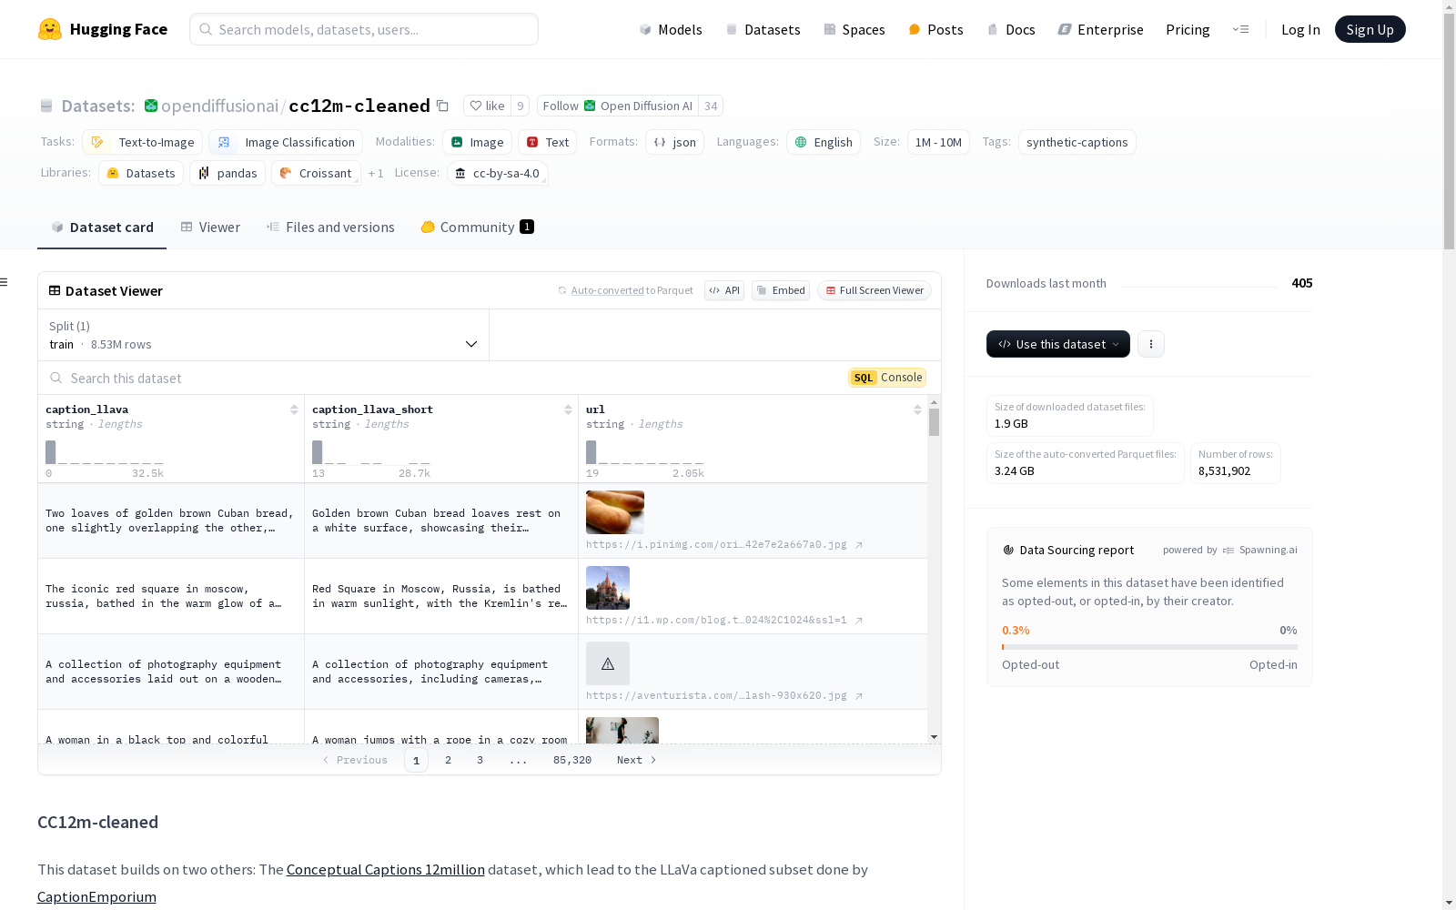The image size is (1456, 910).
Task: Jump to last page 85,320
Action: 572,760
